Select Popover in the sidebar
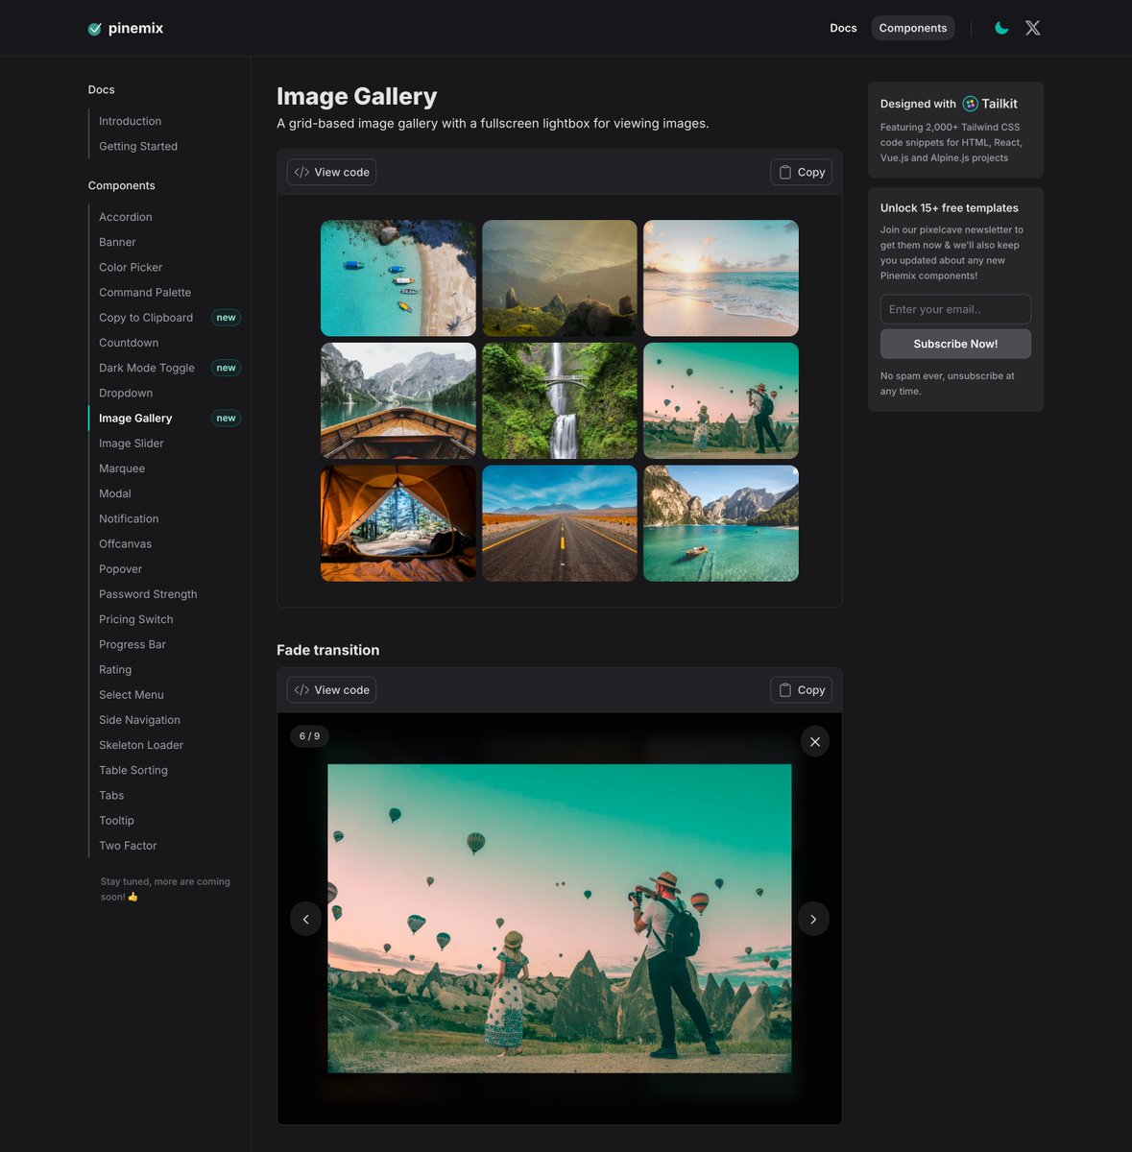The height and width of the screenshot is (1152, 1132). (120, 569)
